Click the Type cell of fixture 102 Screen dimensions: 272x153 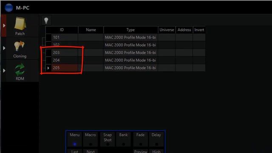pyautogui.click(x=130, y=45)
